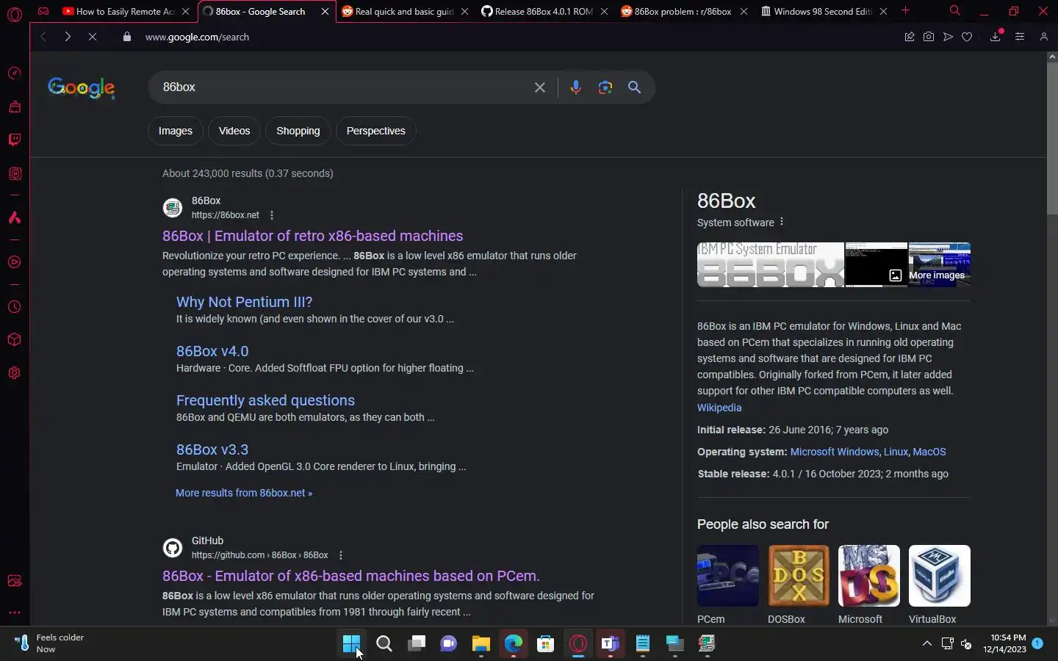Open Twitch icon in Opera sidebar

point(14,140)
